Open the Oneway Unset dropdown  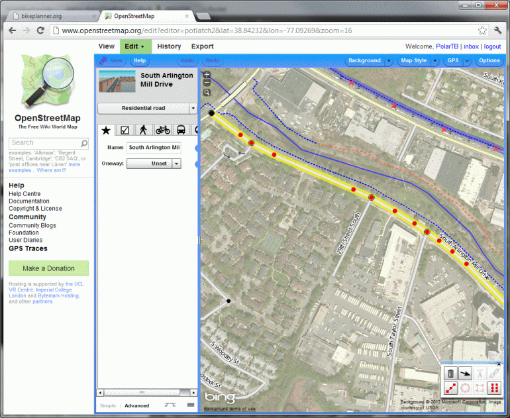coord(154,164)
